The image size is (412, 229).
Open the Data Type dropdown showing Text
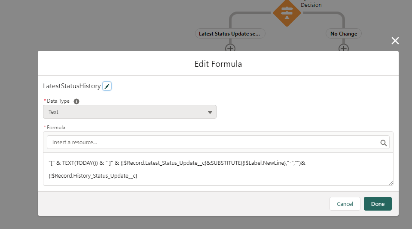click(x=129, y=112)
